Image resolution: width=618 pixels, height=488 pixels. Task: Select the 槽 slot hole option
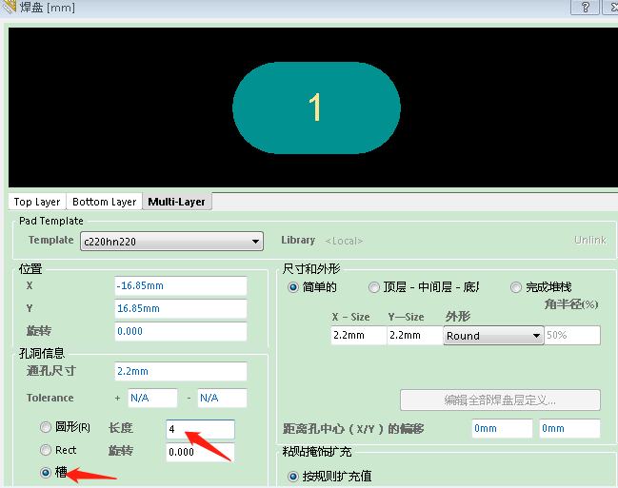[46, 472]
